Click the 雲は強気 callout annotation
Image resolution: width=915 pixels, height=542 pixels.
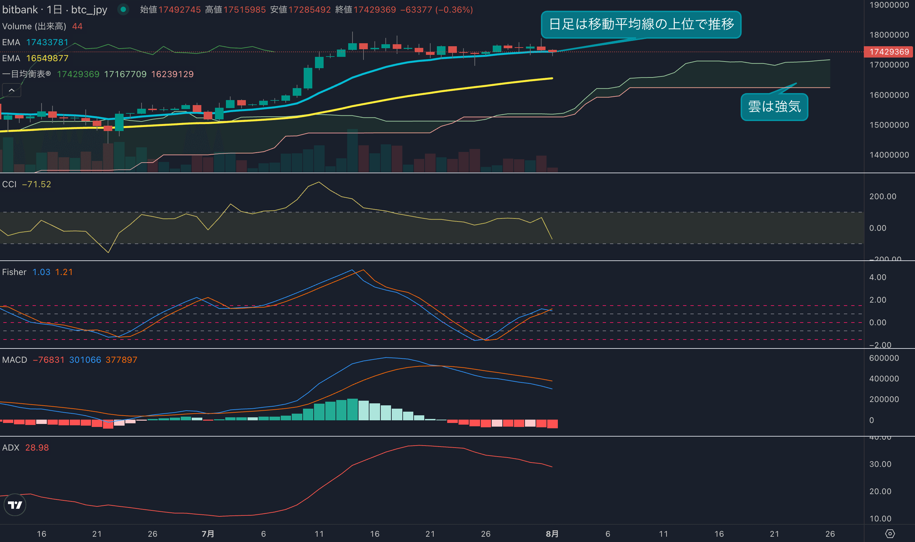click(x=774, y=107)
